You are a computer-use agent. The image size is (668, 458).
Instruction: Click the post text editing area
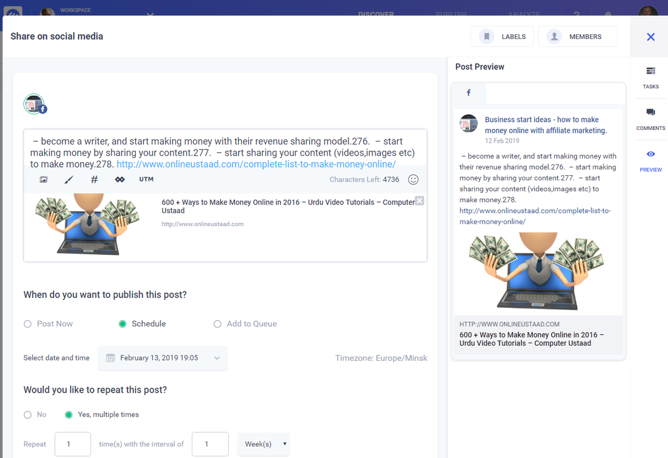click(225, 152)
